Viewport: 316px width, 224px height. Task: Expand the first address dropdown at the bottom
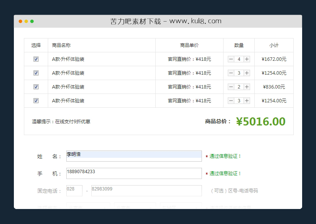88,206
